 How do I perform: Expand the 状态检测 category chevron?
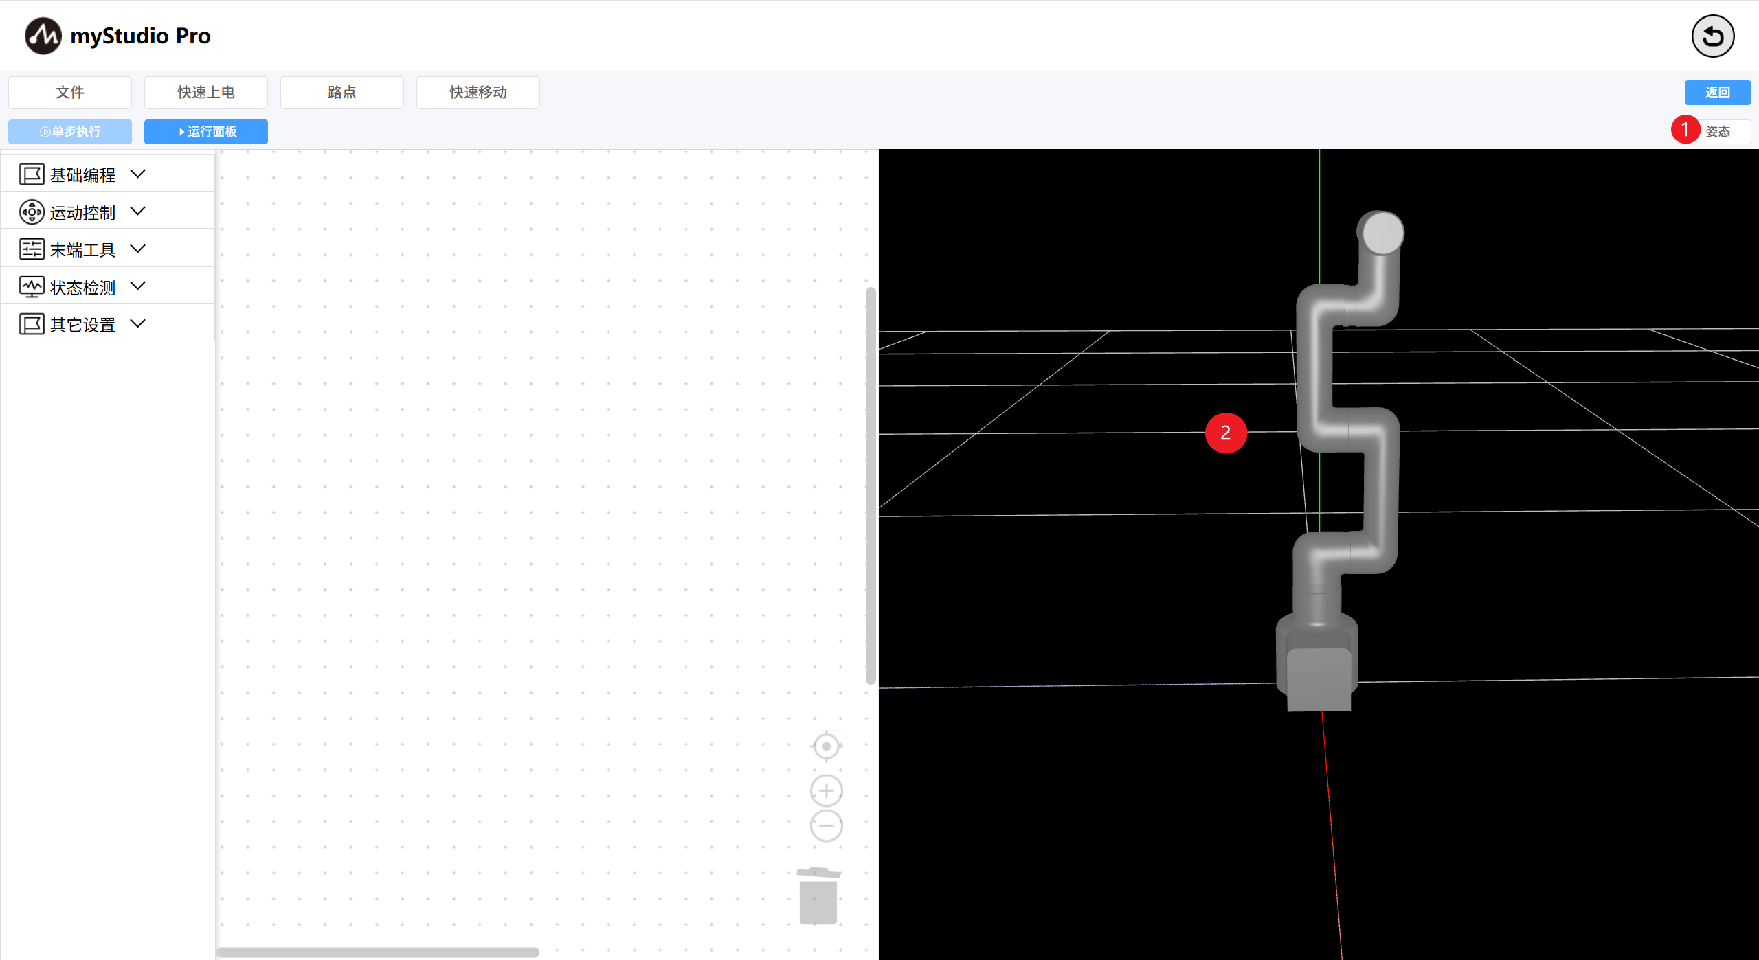[x=138, y=286]
